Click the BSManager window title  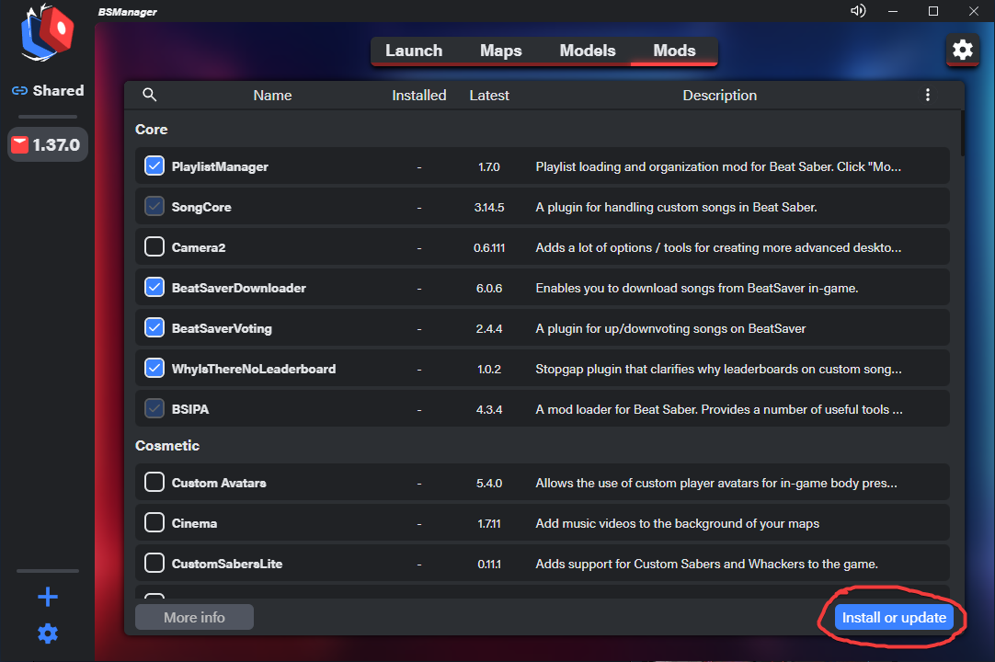128,12
